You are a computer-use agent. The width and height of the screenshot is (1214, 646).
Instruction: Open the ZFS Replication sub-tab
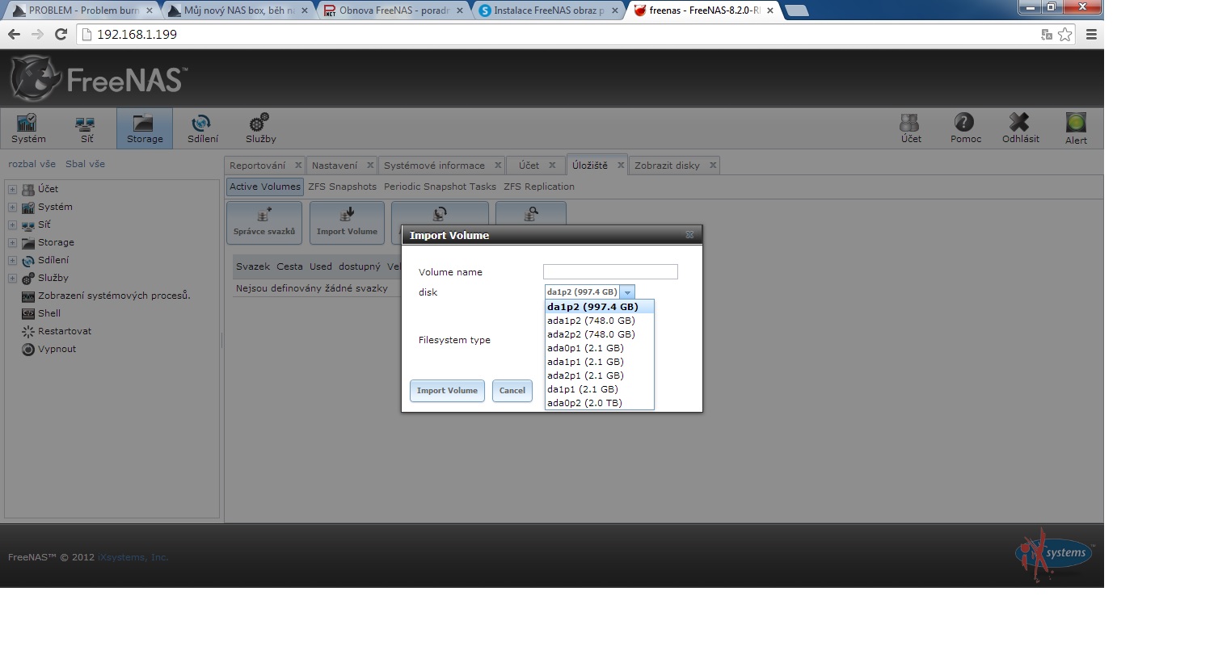pyautogui.click(x=539, y=187)
